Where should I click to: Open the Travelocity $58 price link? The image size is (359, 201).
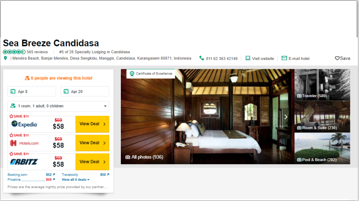click(x=105, y=174)
